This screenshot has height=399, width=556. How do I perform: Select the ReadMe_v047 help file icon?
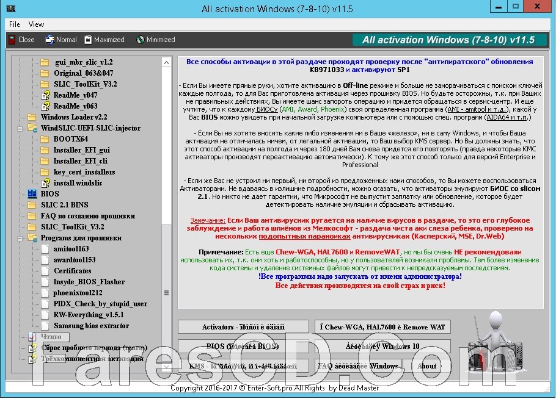[x=45, y=95]
